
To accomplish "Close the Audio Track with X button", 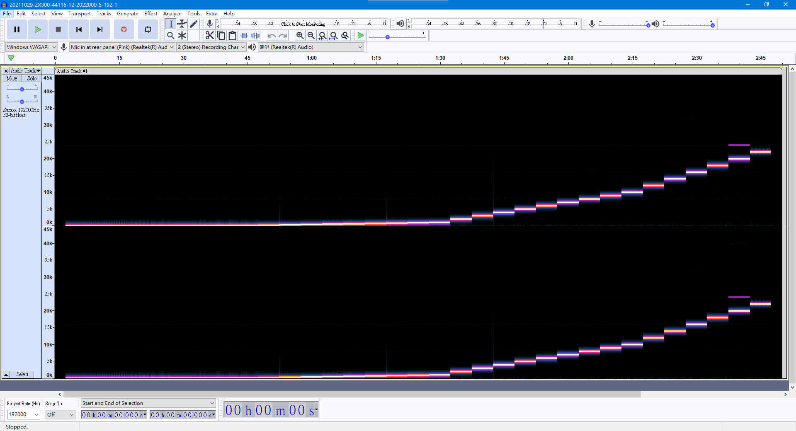I will coord(6,71).
